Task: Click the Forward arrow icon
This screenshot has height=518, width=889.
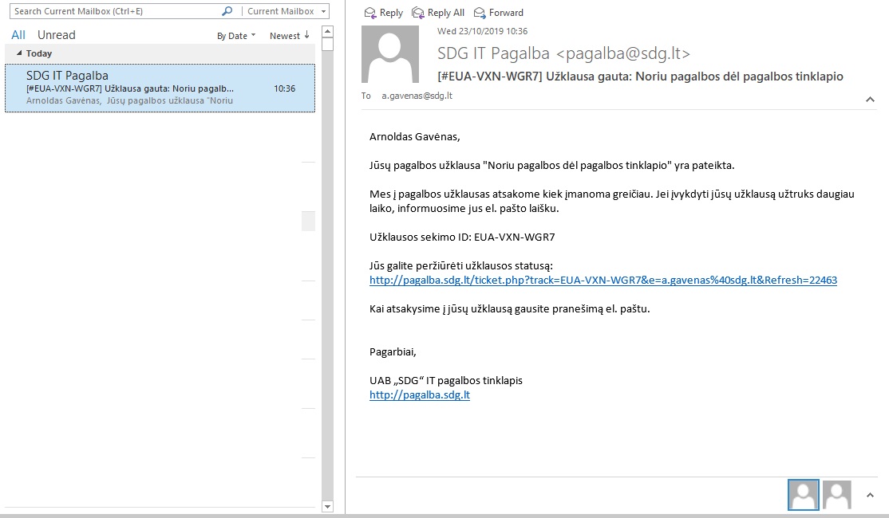Action: pyautogui.click(x=480, y=13)
